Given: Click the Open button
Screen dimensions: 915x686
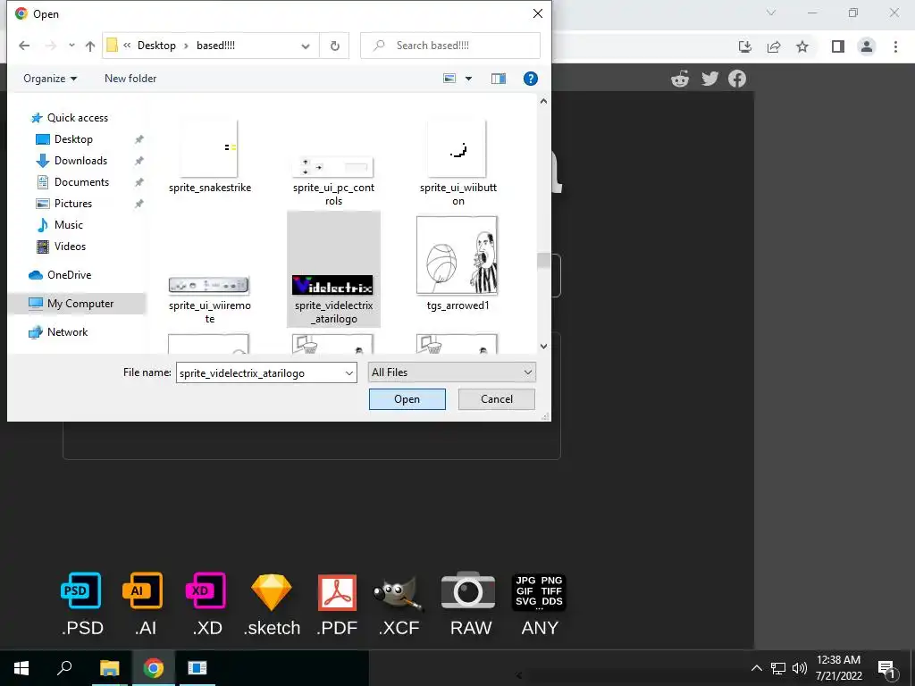Looking at the screenshot, I should (407, 399).
